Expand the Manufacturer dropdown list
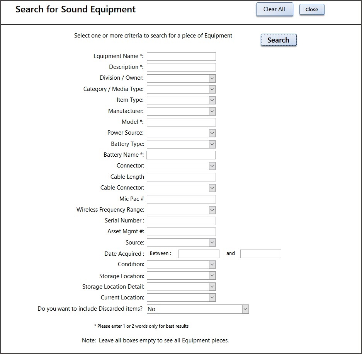 pyautogui.click(x=212, y=111)
